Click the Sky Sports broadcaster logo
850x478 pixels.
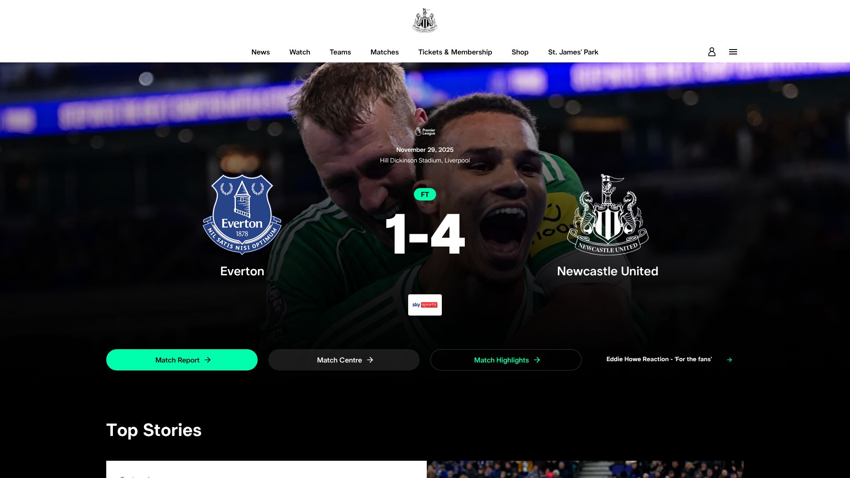click(425, 305)
